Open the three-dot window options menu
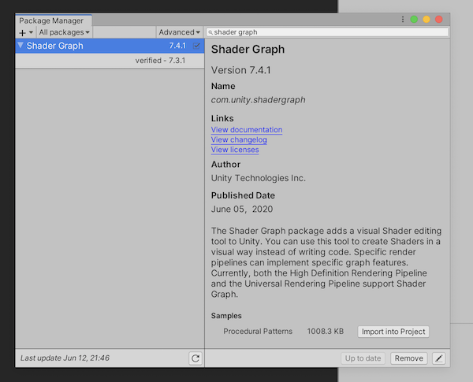Viewport: 473px width, 382px height. pos(402,19)
